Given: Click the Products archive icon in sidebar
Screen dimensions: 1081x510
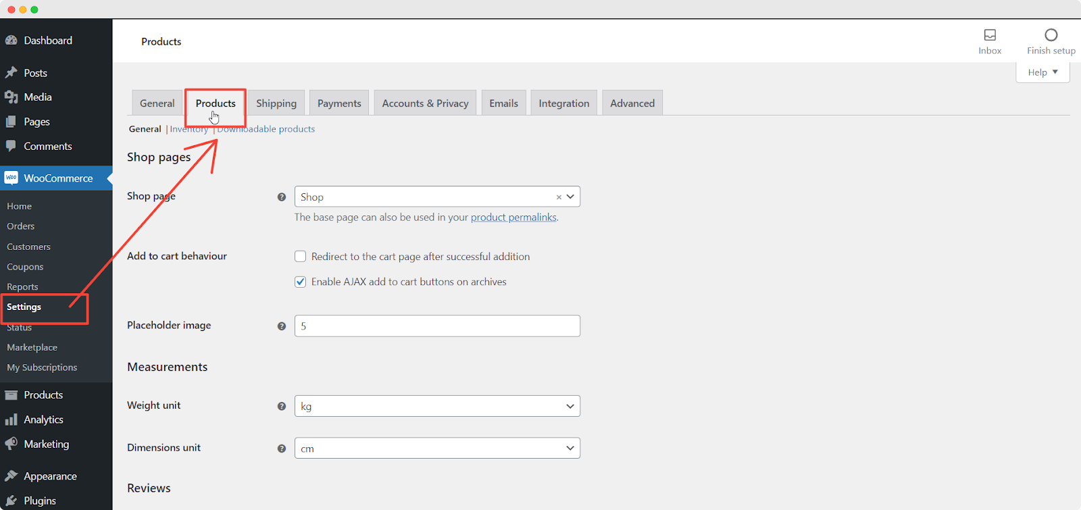Looking at the screenshot, I should click(11, 395).
